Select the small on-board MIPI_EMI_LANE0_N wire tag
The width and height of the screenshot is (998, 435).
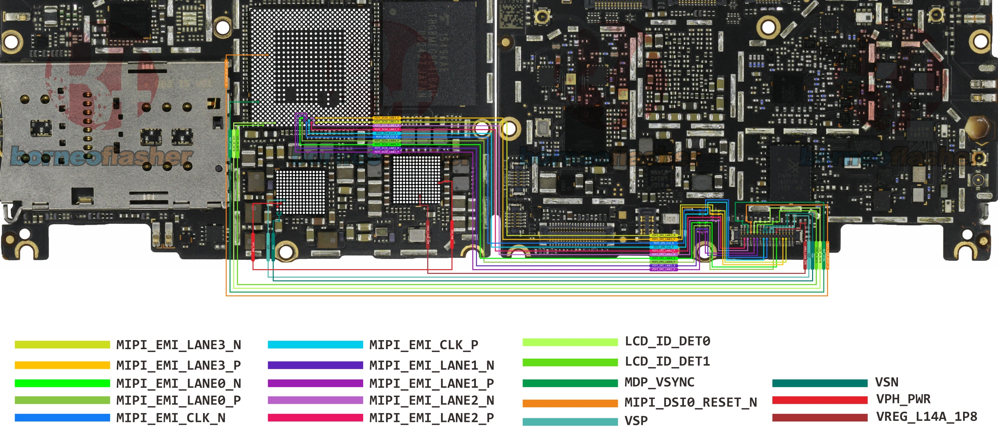tap(664, 258)
